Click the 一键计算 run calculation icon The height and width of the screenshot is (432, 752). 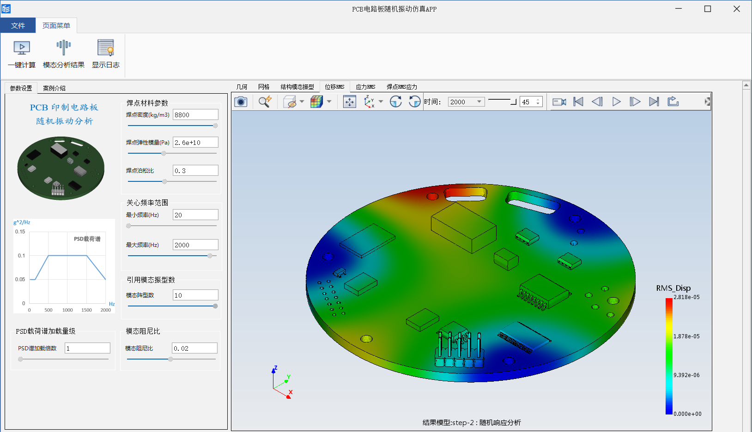[x=22, y=48]
